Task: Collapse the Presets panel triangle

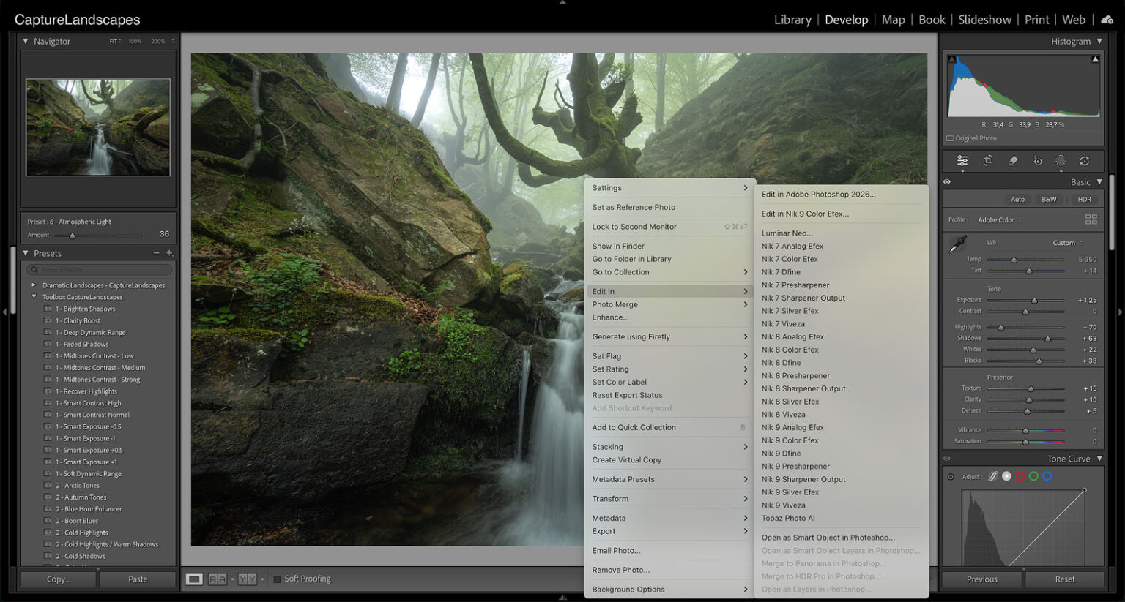Action: 26,253
